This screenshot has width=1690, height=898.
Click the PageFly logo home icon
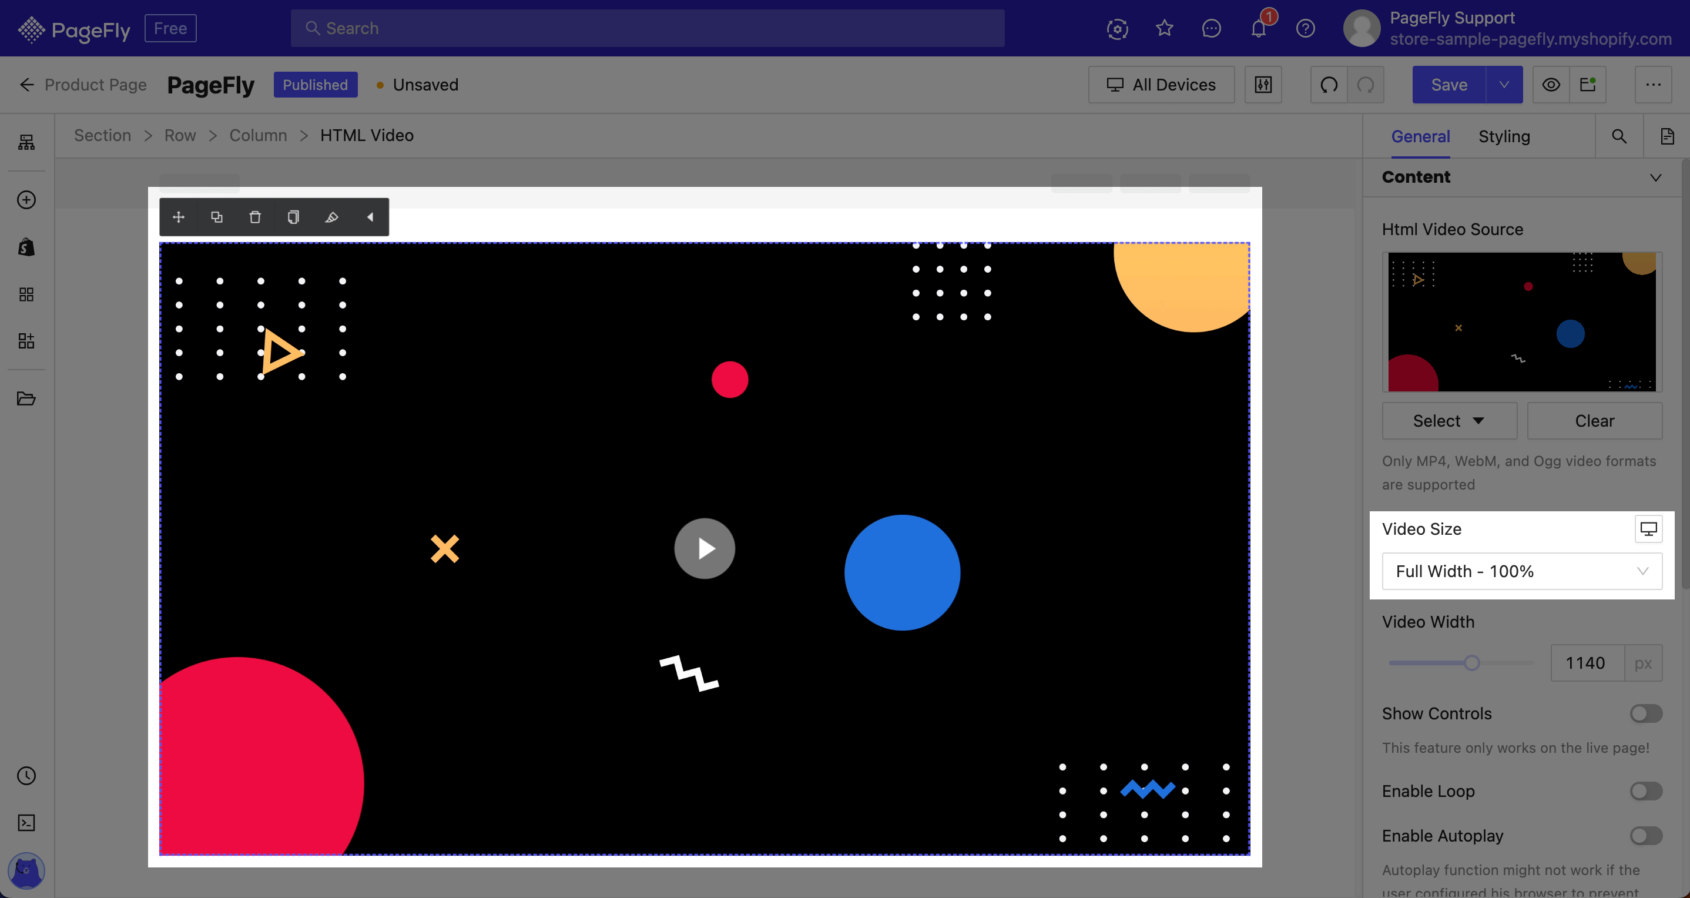click(x=30, y=28)
